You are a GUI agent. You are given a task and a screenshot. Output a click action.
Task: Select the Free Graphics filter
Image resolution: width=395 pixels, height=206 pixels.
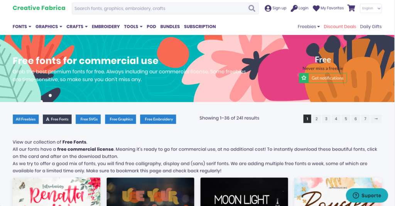(x=121, y=119)
